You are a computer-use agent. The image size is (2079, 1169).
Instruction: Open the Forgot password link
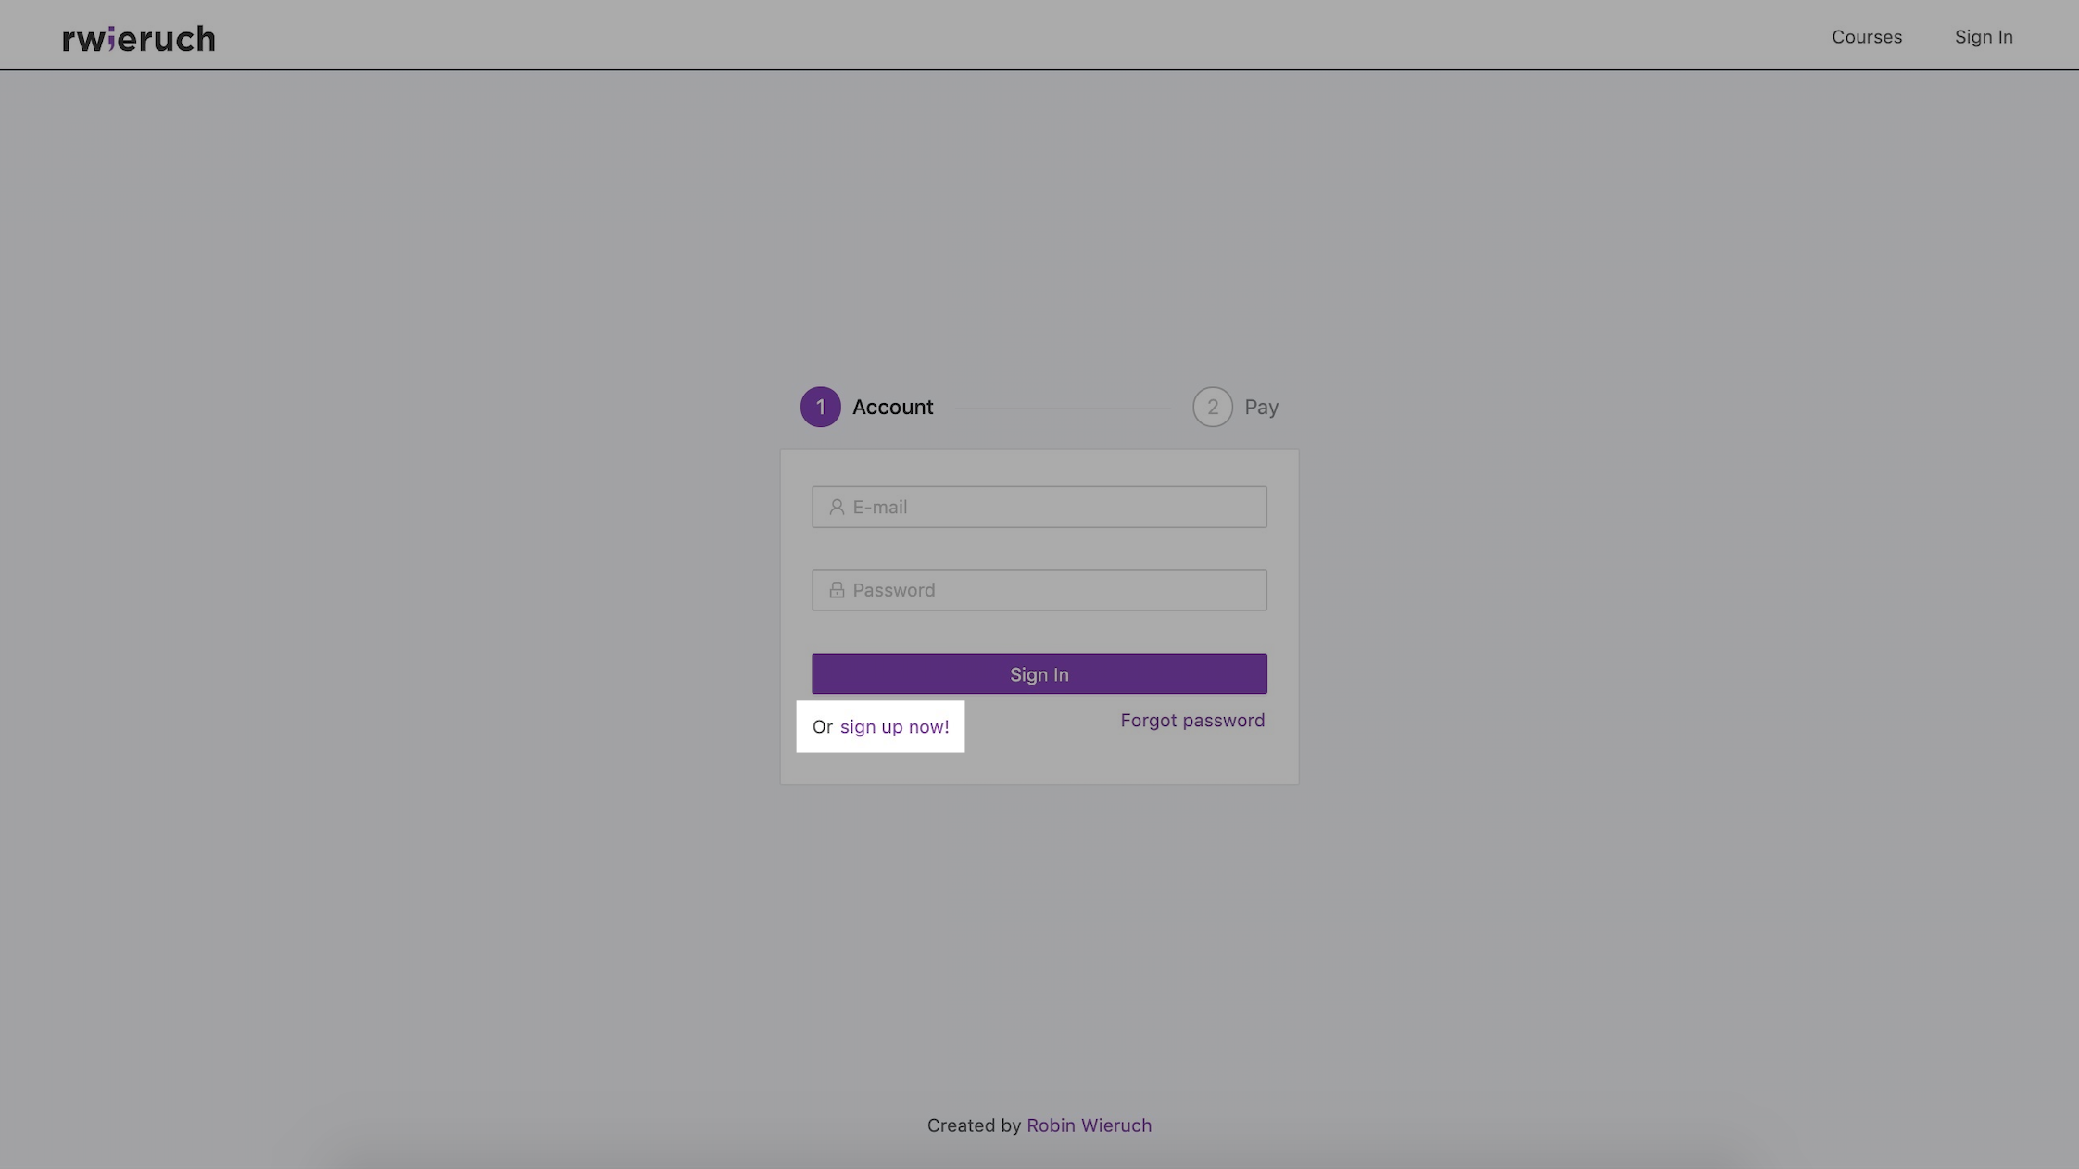click(1192, 721)
